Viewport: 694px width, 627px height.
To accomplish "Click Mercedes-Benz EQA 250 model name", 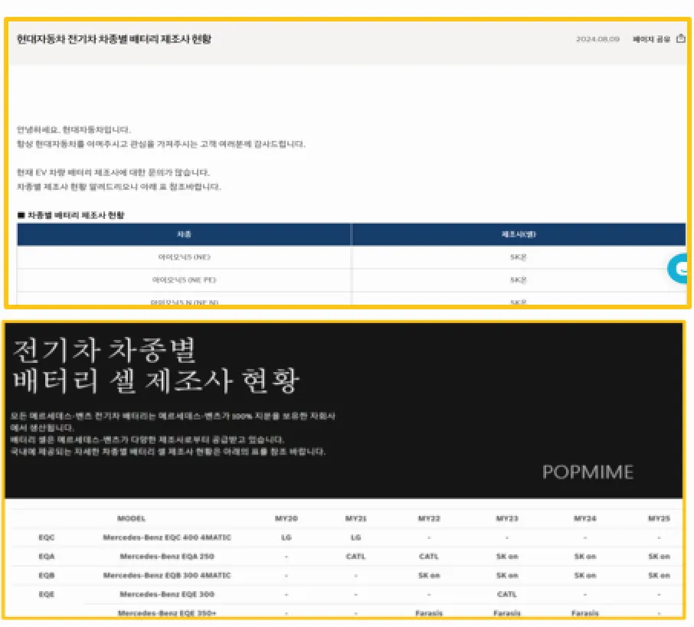I will tap(167, 557).
